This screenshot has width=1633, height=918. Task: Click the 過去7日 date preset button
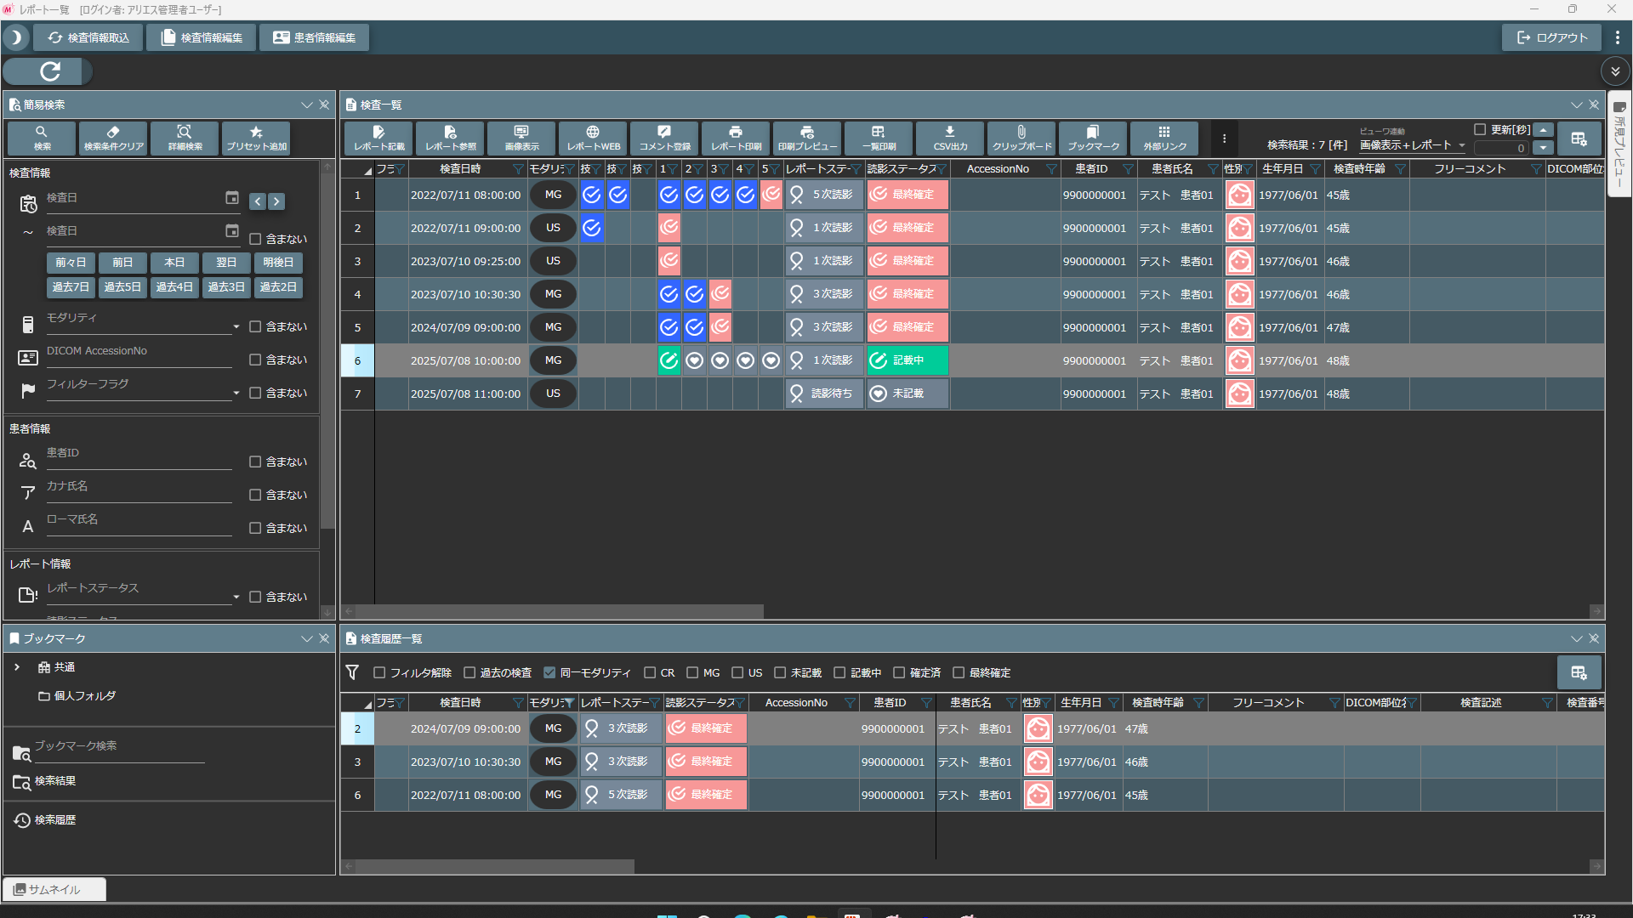[x=71, y=287]
